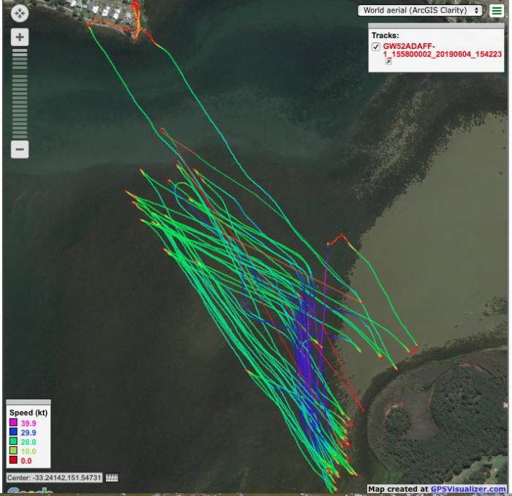
Task: Click the green 20.0 kt speed swatch
Action: [x=13, y=443]
